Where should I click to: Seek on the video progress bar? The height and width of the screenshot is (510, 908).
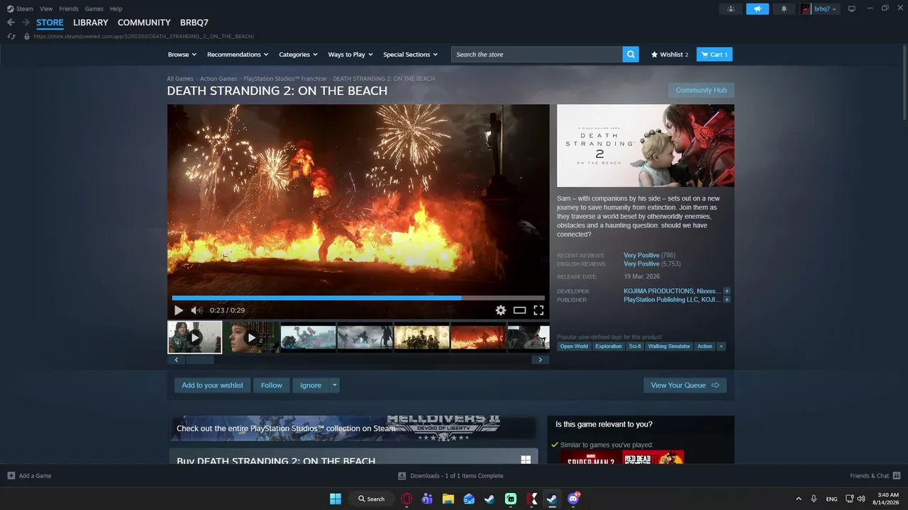(x=358, y=298)
